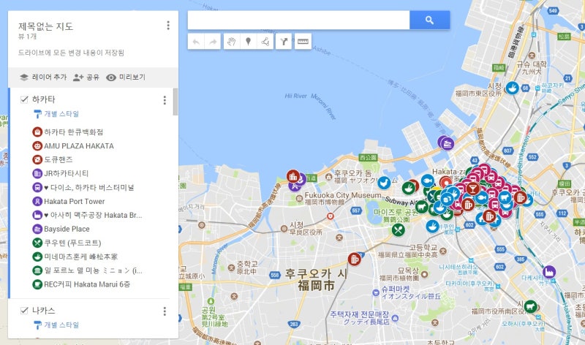Click the layers panel scrollbar
The height and width of the screenshot is (345, 585).
(175, 102)
